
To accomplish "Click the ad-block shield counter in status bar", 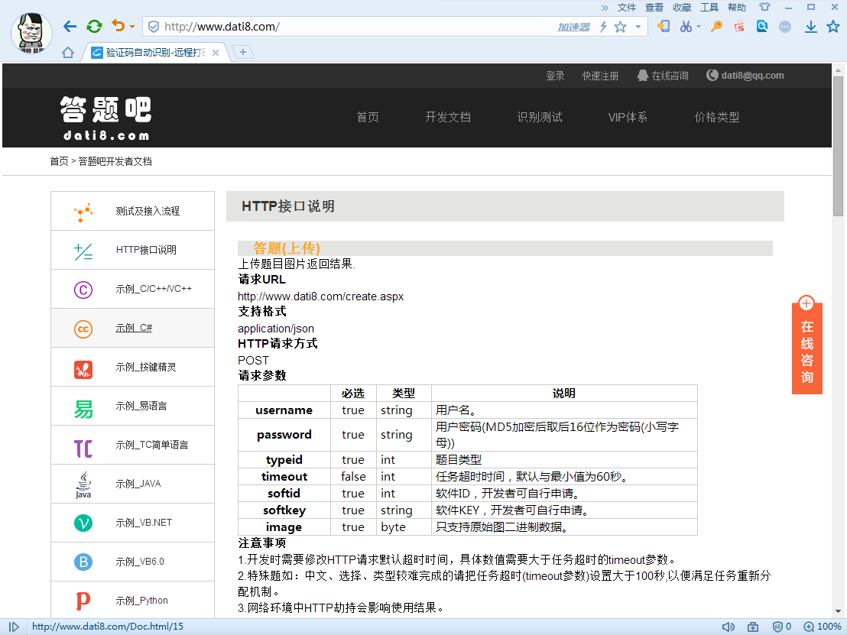I will tap(781, 627).
